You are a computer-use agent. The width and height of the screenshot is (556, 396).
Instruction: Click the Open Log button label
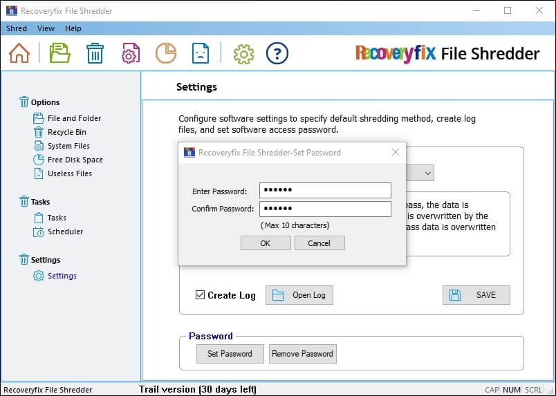309,295
